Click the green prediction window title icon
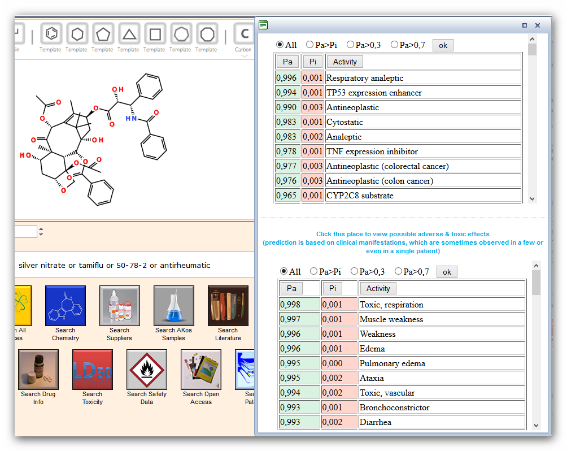The image size is (567, 451). coord(263,25)
